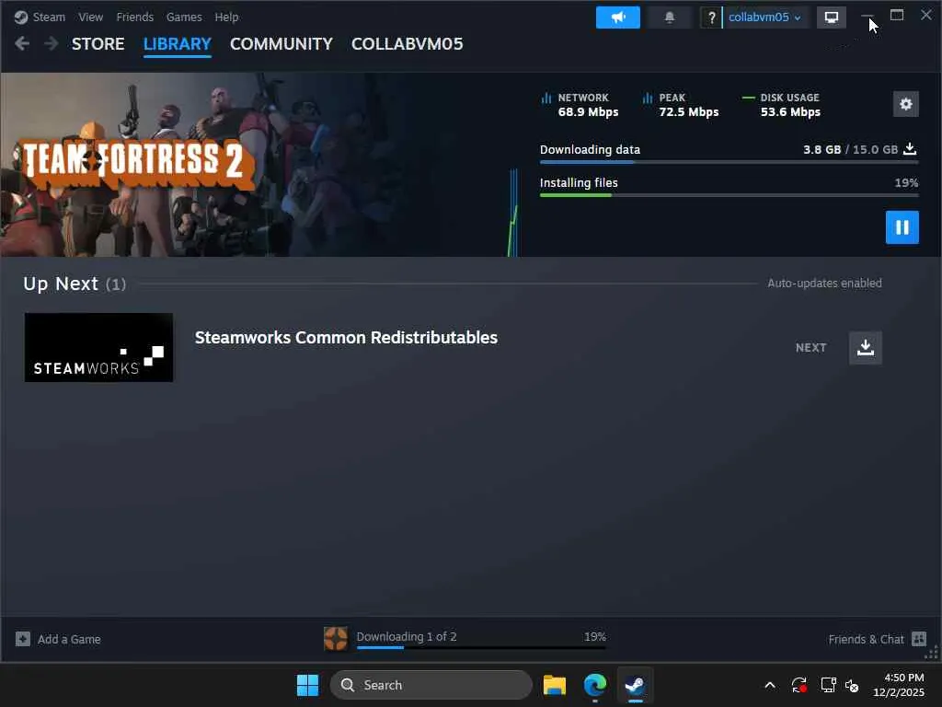Click the question mark help icon
This screenshot has height=707, width=942.
[711, 17]
